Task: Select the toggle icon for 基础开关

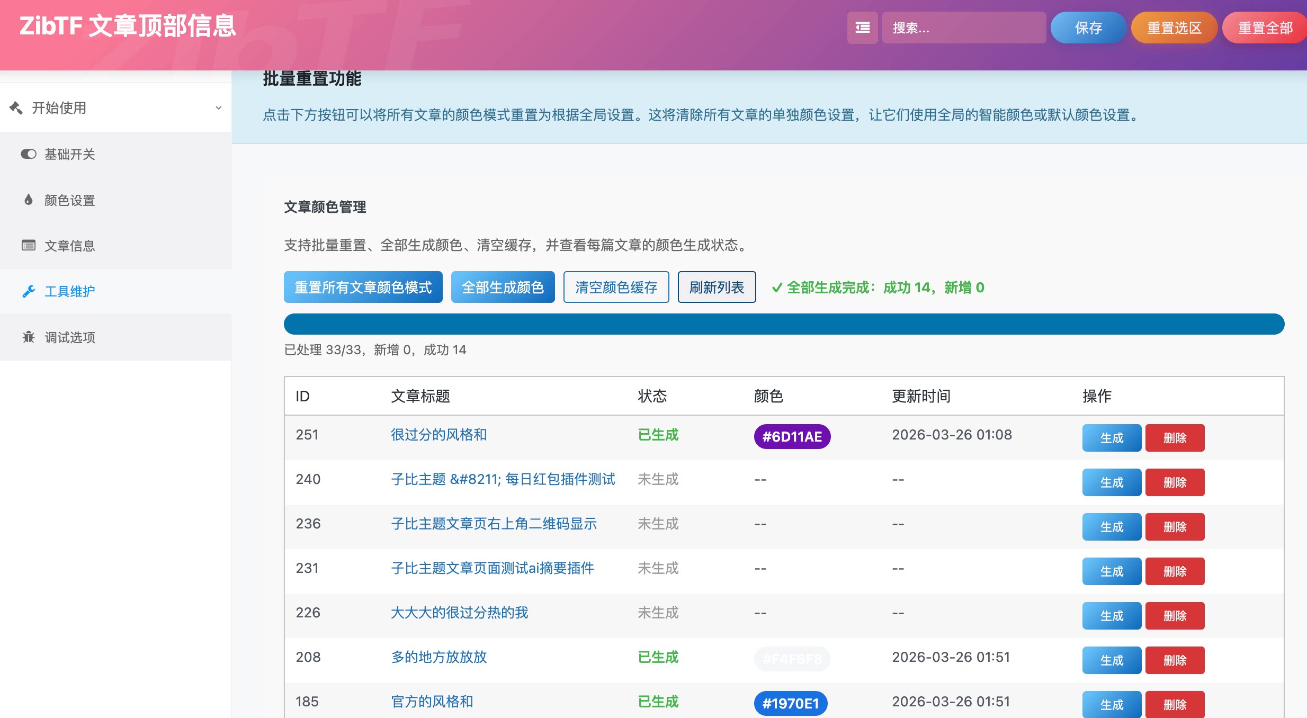Action: pyautogui.click(x=29, y=154)
